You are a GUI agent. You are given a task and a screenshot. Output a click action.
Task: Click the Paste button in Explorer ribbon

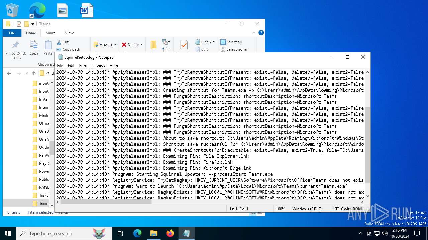pyautogui.click(x=48, y=48)
